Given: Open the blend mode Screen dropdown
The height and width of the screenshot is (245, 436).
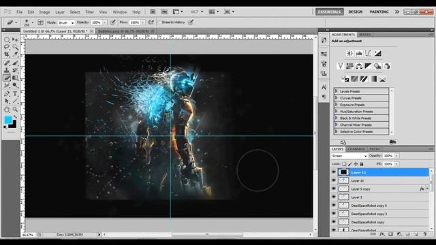Looking at the screenshot, I should [x=349, y=156].
